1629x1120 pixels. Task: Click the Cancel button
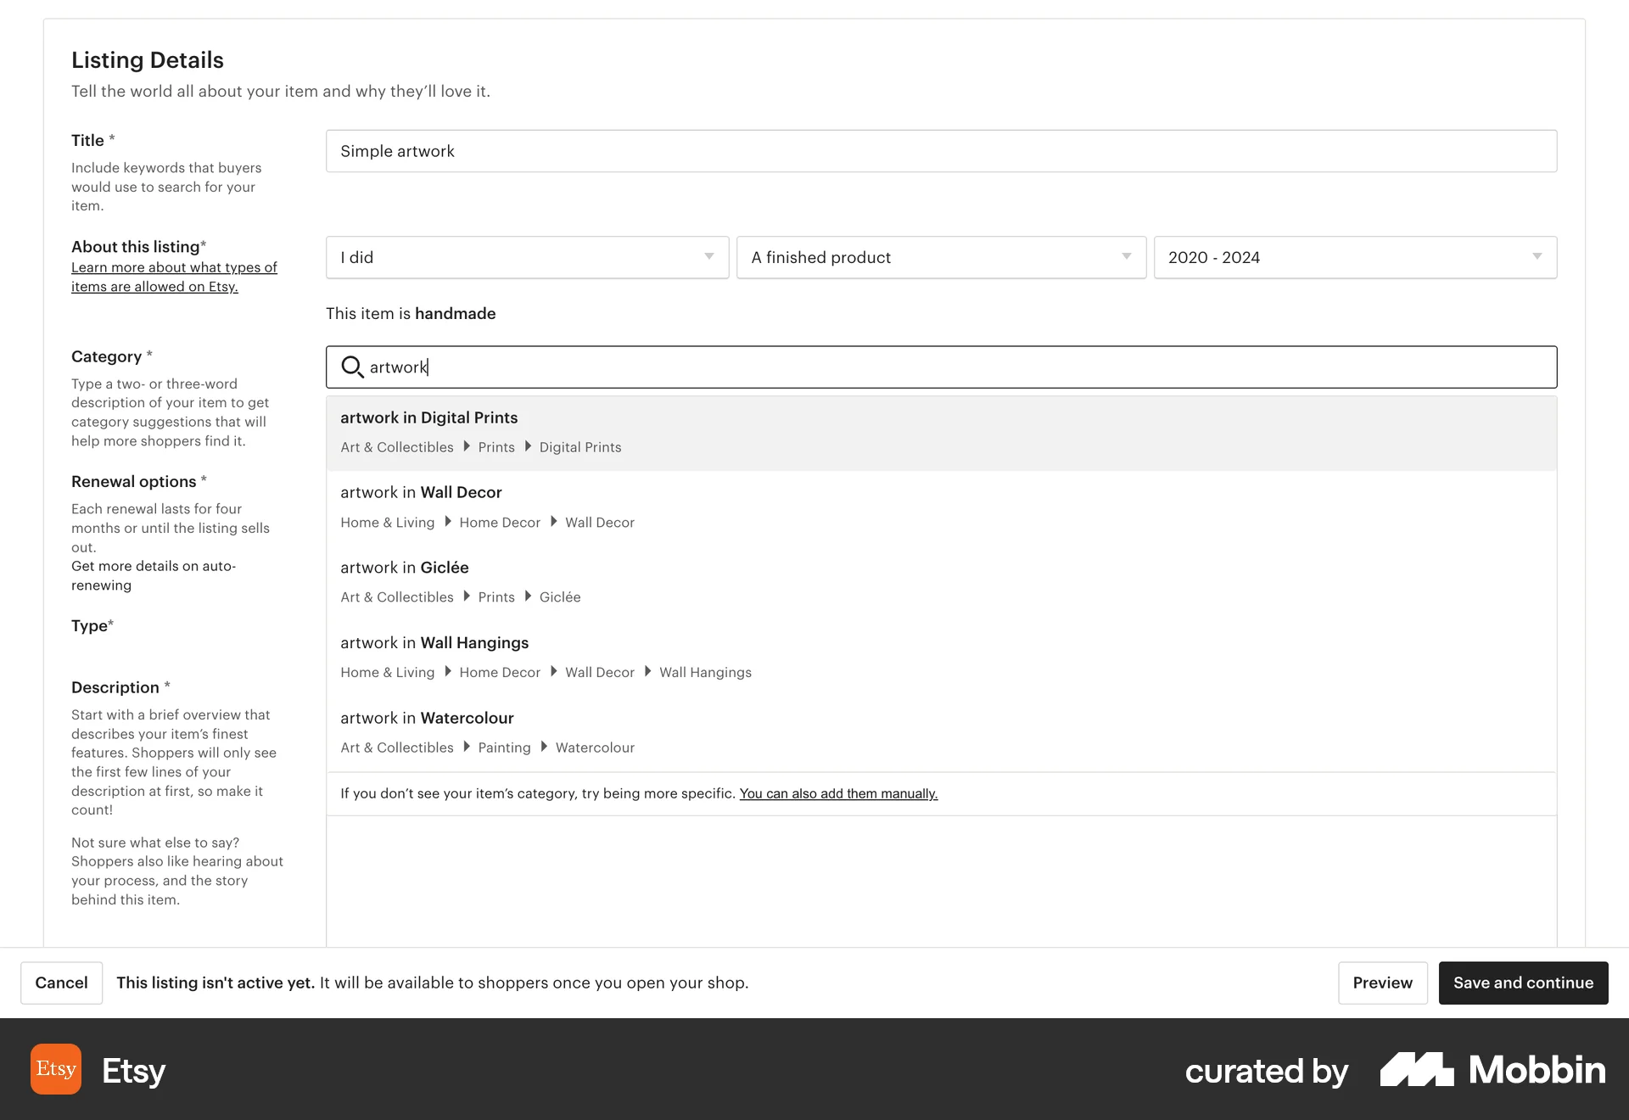[61, 983]
